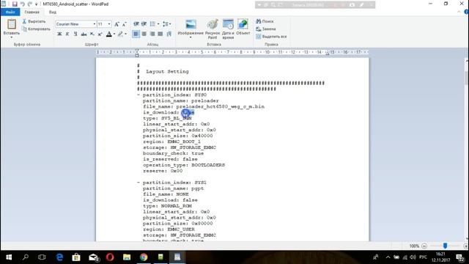Image resolution: width=469 pixels, height=264 pixels.
Task: Open the bullet list style dropdown arrow
Action: coord(158,24)
